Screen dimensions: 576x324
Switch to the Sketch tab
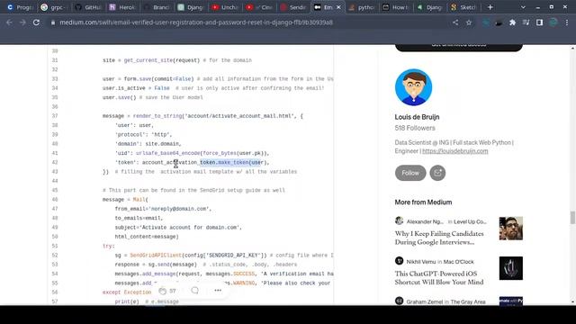[464, 7]
